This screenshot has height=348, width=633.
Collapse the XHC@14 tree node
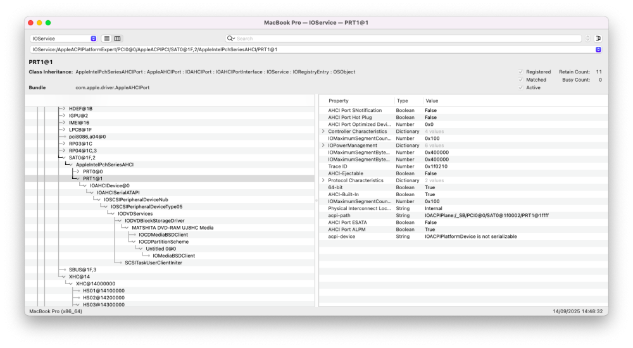click(64, 277)
